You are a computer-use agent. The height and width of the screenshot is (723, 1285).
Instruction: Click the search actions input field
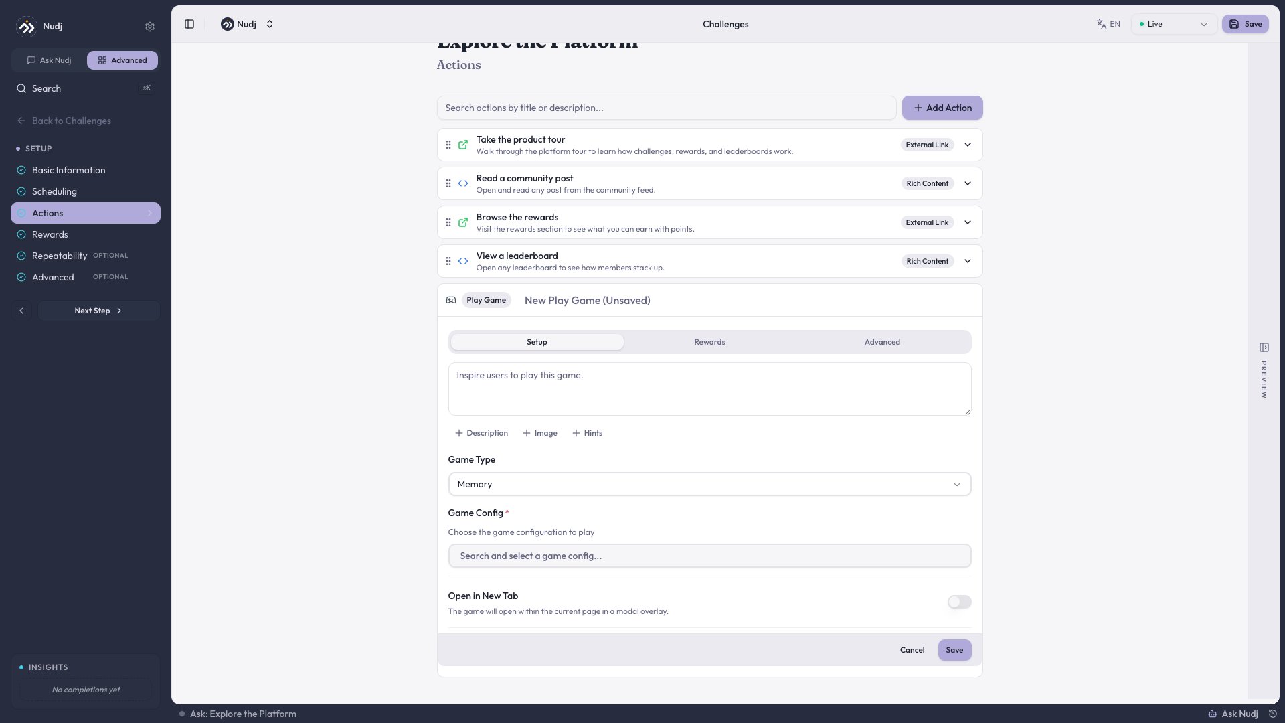(667, 108)
